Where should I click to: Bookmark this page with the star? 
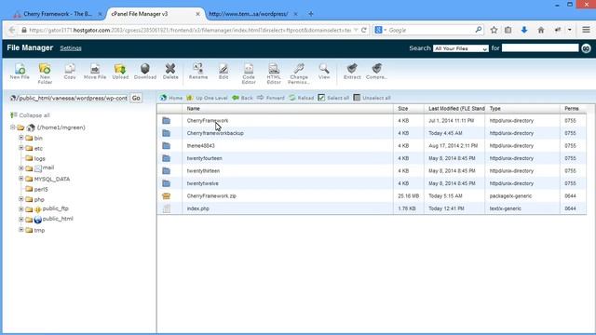tap(494, 30)
